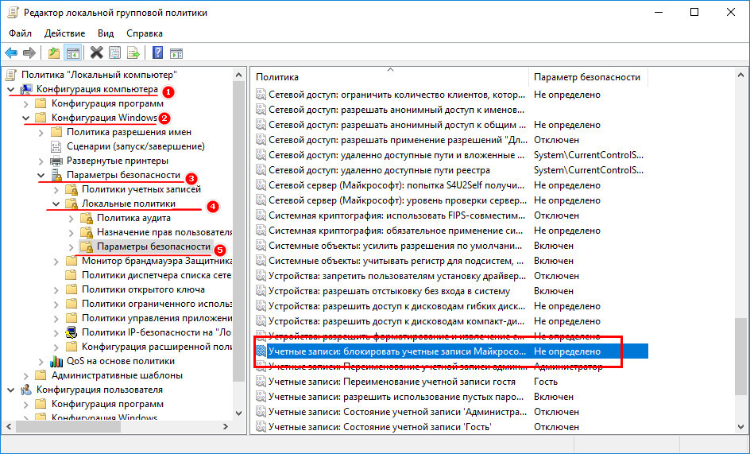Screen dimensions: 750x454
Task: Select Сетевой сервер: уровень проверки сервера row
Action: [450, 200]
